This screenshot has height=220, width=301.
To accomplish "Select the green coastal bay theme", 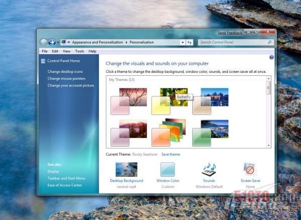I will click(x=210, y=133).
